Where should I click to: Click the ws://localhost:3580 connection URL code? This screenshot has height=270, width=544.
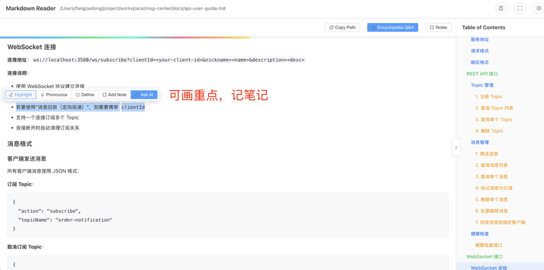point(169,60)
